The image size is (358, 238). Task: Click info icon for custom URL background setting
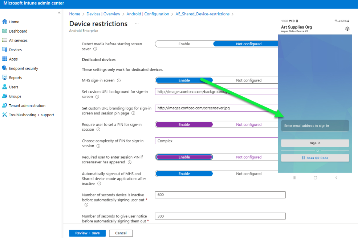coord(97,97)
